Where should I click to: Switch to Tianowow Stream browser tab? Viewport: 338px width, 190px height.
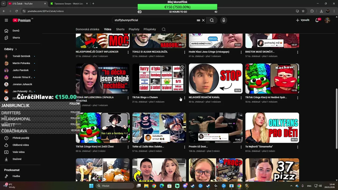tap(69, 4)
